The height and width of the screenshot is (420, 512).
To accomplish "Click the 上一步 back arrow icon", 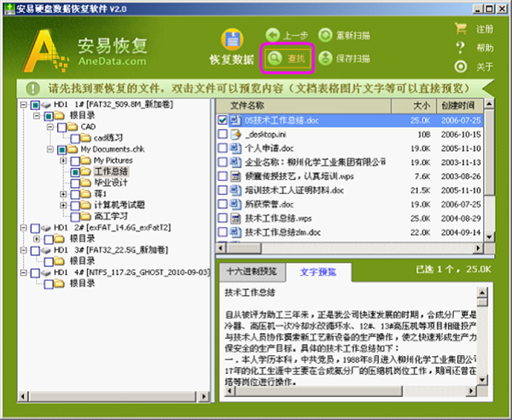I will point(272,35).
